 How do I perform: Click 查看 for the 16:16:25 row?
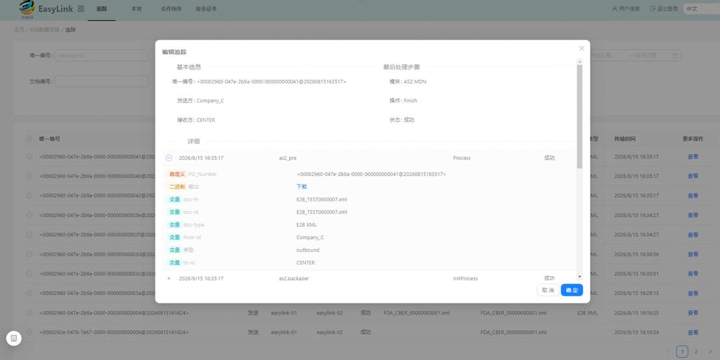[693, 313]
